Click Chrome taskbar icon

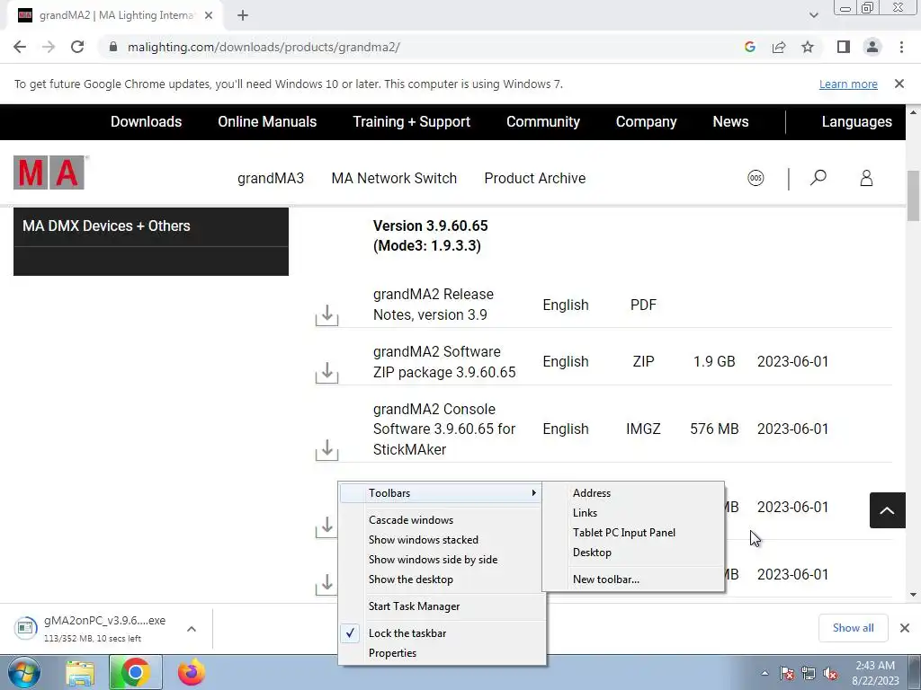[135, 672]
